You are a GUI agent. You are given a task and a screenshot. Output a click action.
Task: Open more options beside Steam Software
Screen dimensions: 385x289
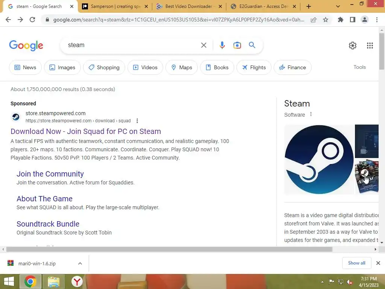(x=311, y=114)
